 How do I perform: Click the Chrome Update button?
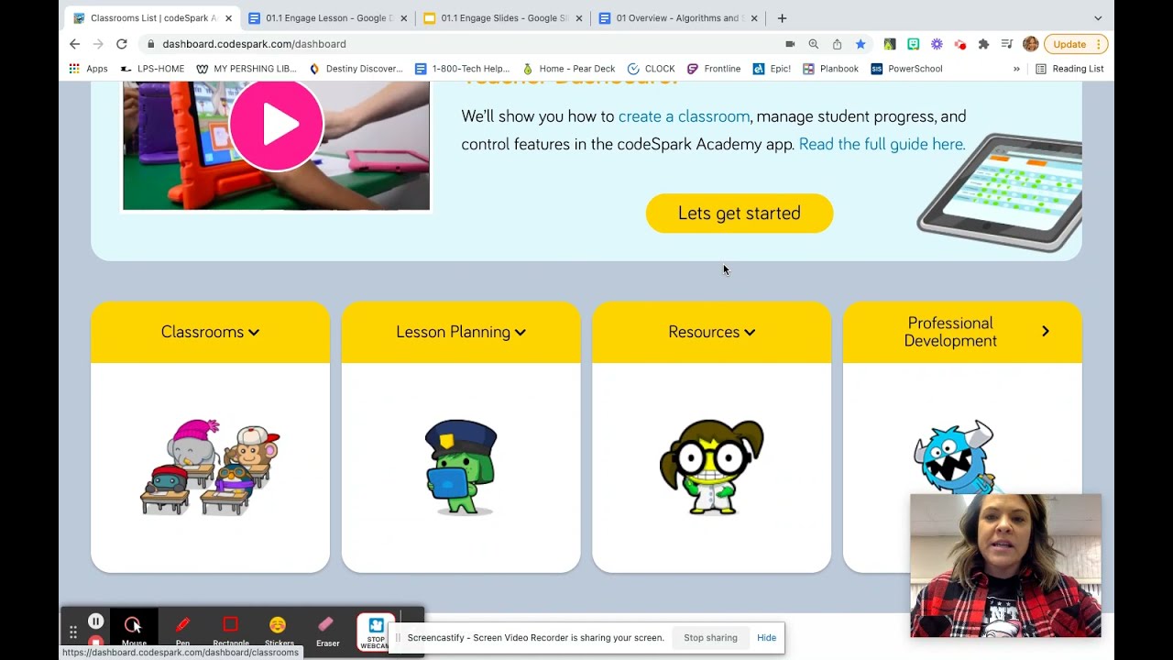[x=1076, y=44]
